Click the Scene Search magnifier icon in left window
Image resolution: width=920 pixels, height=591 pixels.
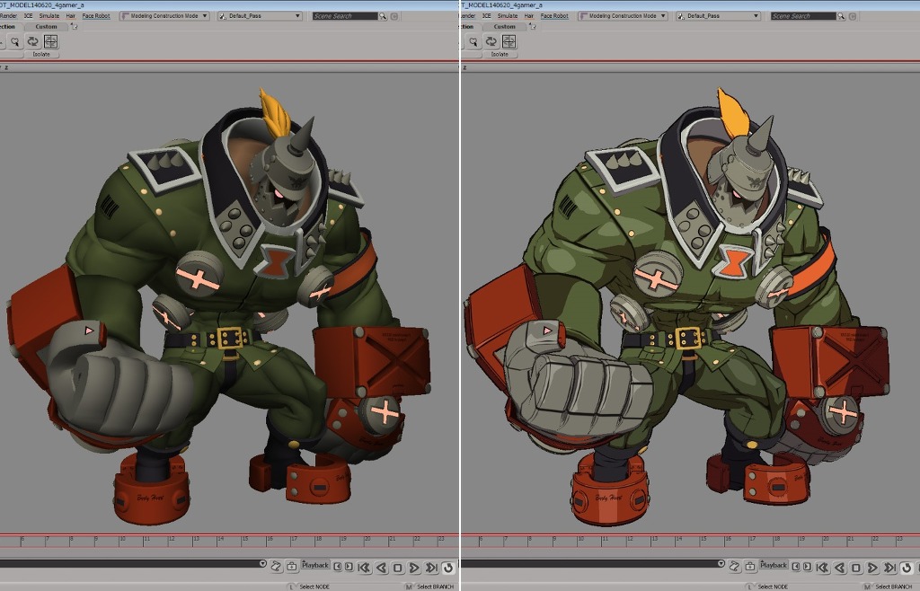click(384, 16)
